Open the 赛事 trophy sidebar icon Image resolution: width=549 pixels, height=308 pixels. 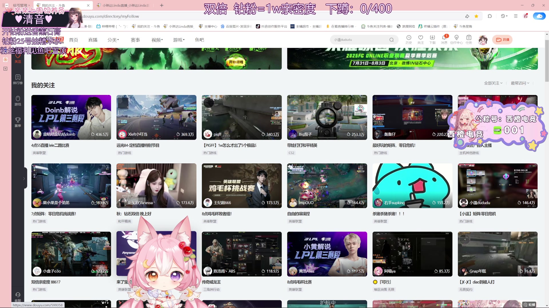point(18,122)
